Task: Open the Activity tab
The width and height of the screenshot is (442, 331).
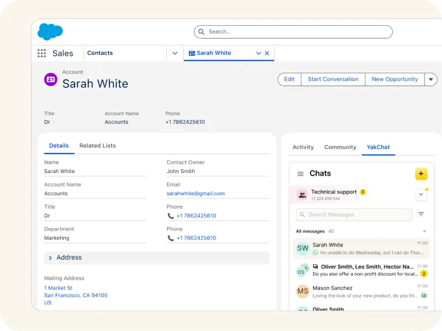Action: tap(303, 147)
